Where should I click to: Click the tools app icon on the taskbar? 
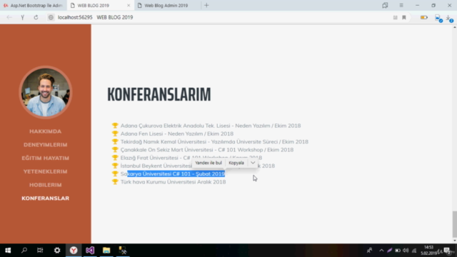(123, 251)
